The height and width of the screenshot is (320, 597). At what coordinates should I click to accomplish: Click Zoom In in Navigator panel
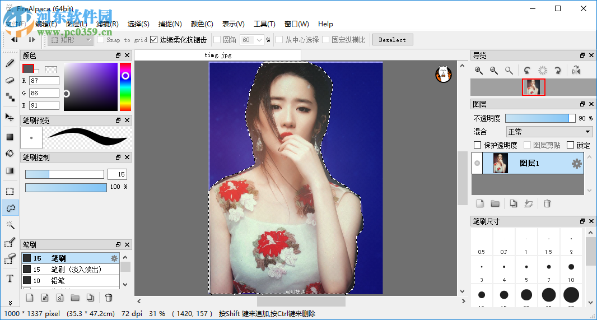479,71
